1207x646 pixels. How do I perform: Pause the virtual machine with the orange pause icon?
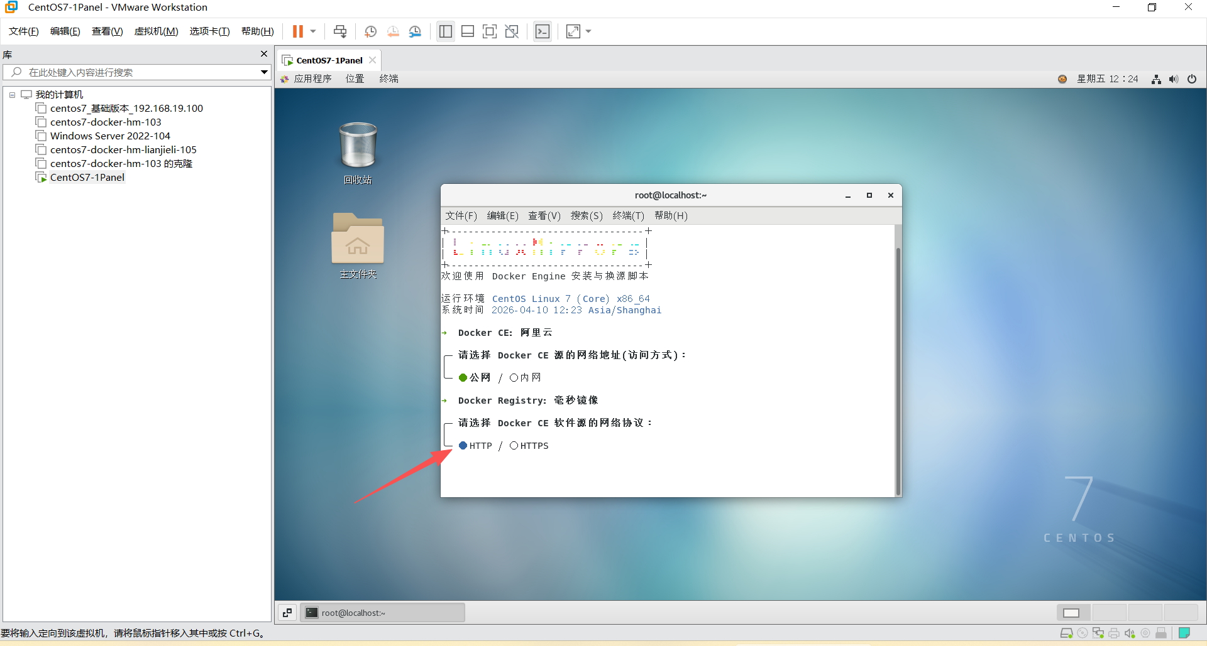click(298, 31)
